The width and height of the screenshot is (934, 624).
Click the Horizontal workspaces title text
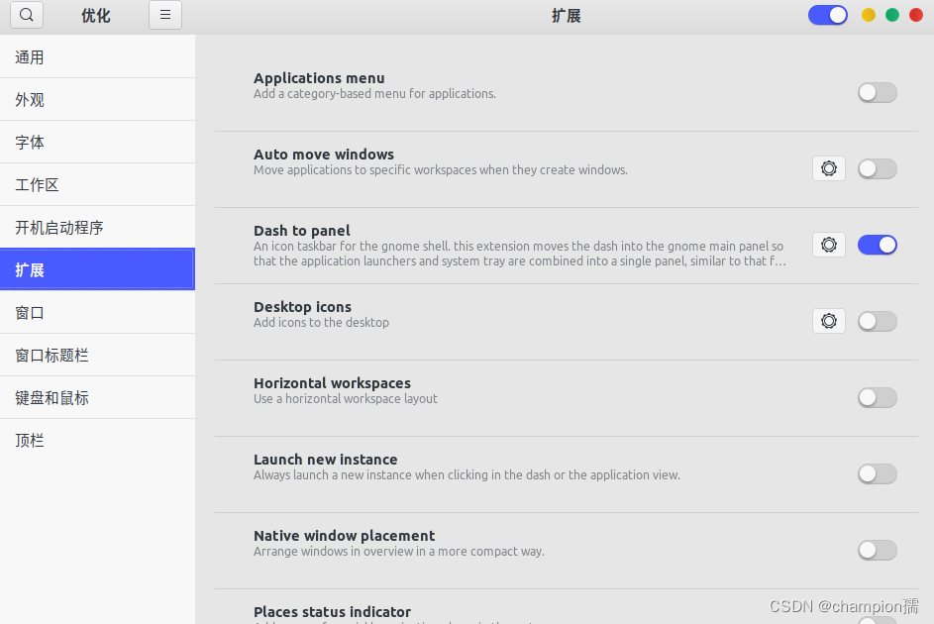(x=333, y=383)
